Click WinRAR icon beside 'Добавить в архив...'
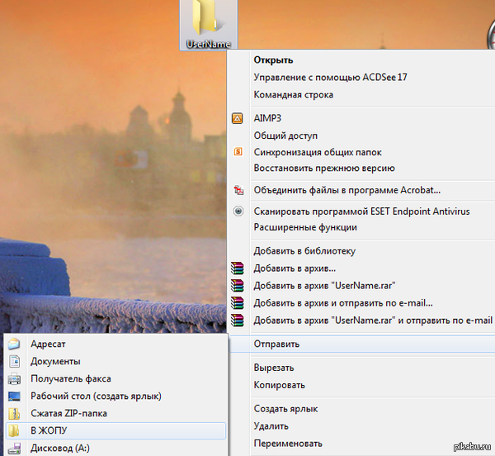The height and width of the screenshot is (456, 495). tap(238, 268)
